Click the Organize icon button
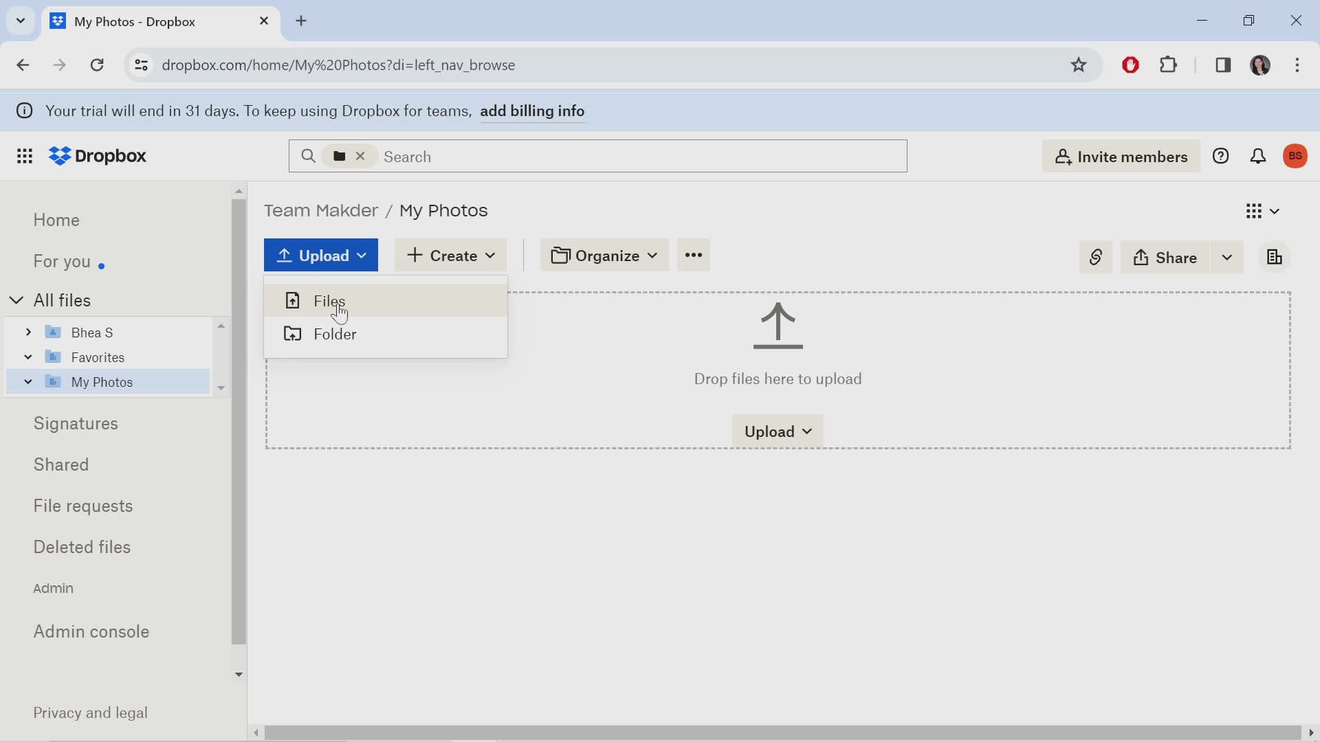 coord(604,255)
